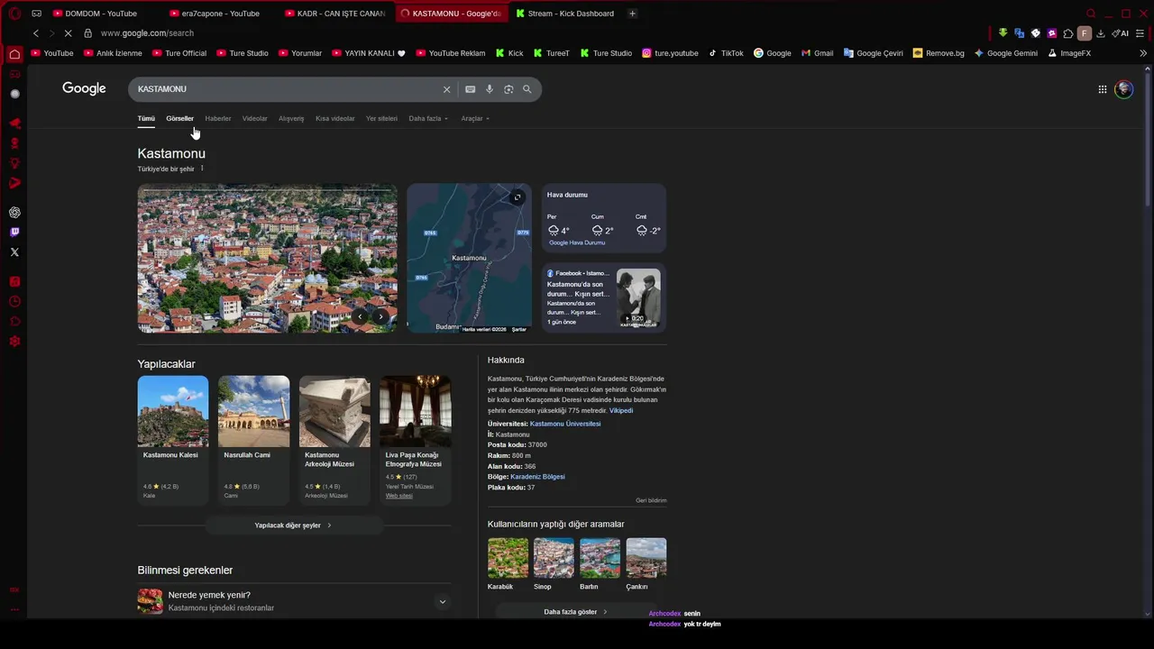Image resolution: width=1154 pixels, height=649 pixels.
Task: Open Google on-screen keyboard icon
Action: tap(470, 89)
